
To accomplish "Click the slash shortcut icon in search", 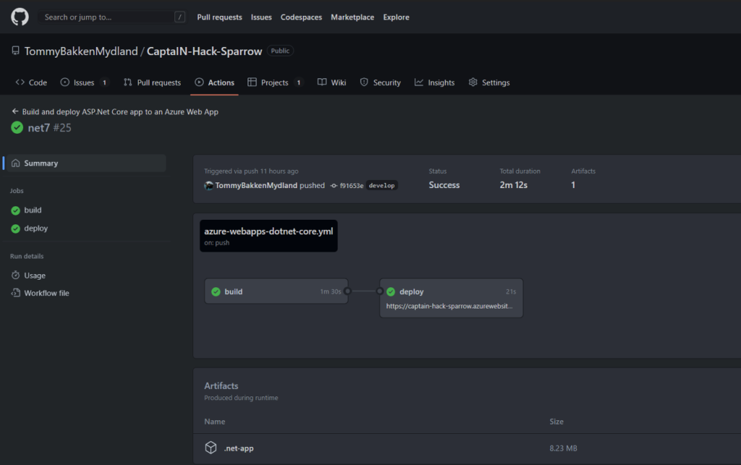I will tap(179, 17).
